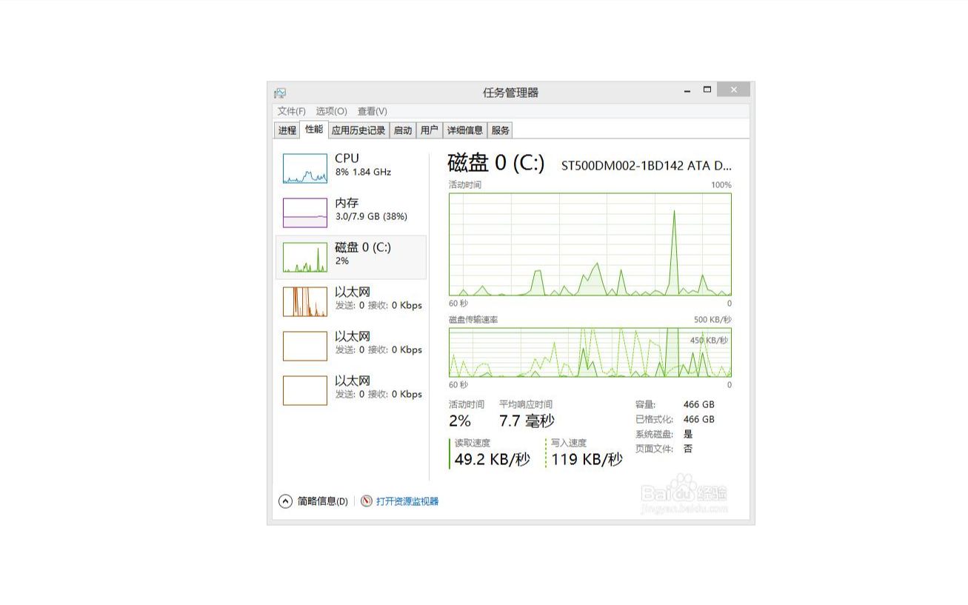
Task: Switch to the 详细信息 tab
Action: (465, 130)
